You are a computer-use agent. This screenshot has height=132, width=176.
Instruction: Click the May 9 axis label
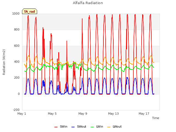[83, 114]
